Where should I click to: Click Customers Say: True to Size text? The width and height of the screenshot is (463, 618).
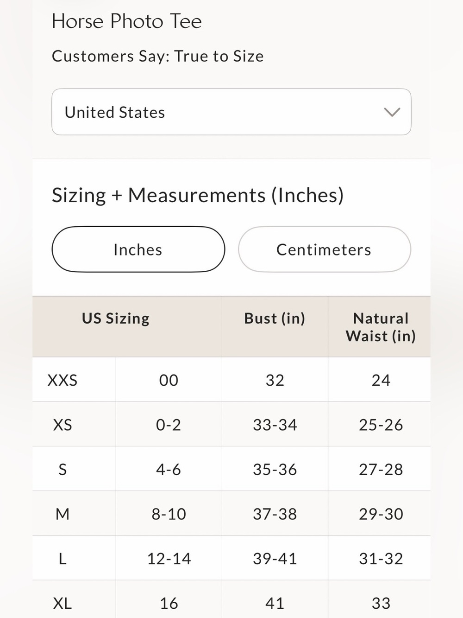click(158, 56)
